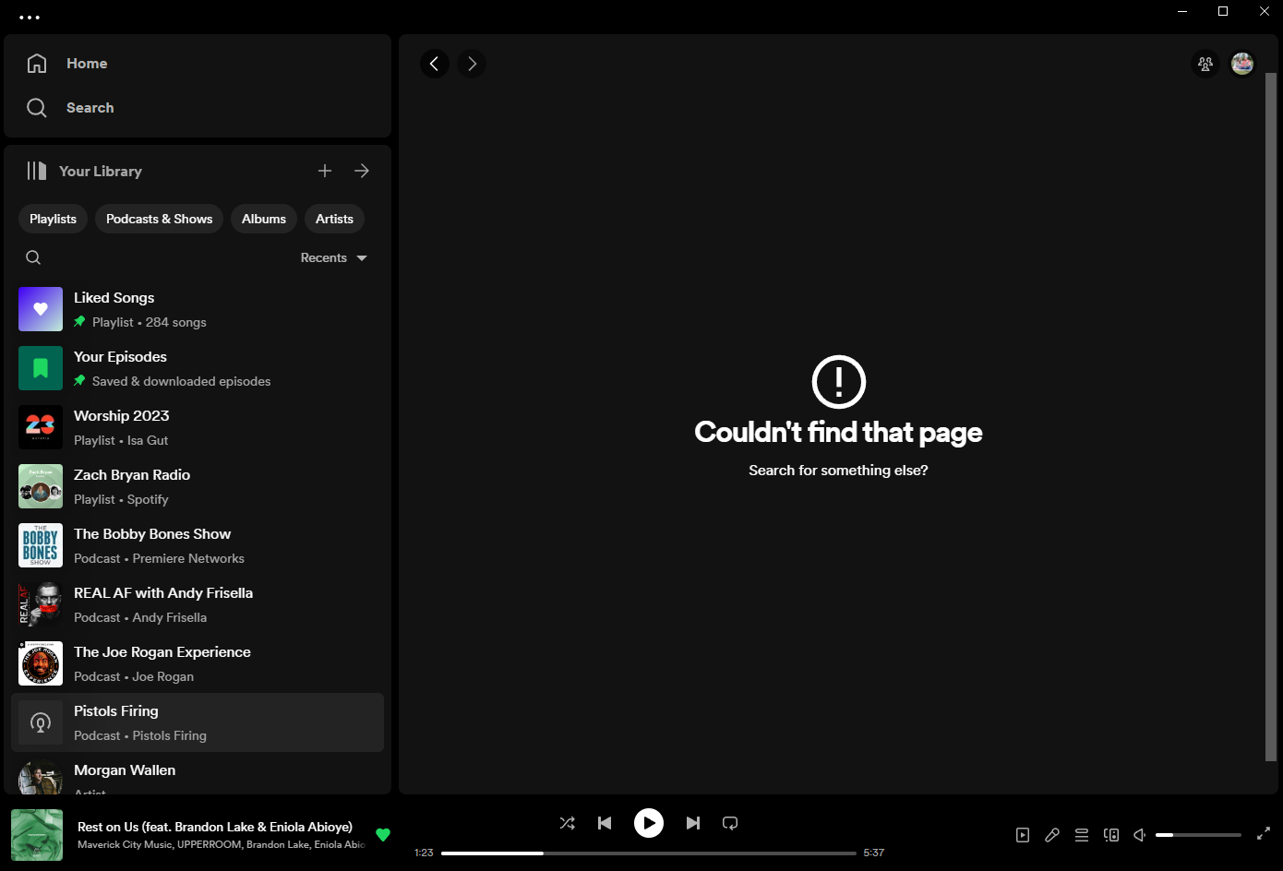
Task: Click the Your Library heading
Action: (x=101, y=172)
